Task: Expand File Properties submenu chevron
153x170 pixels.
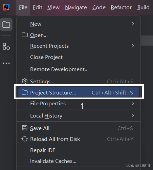Action: click(133, 103)
